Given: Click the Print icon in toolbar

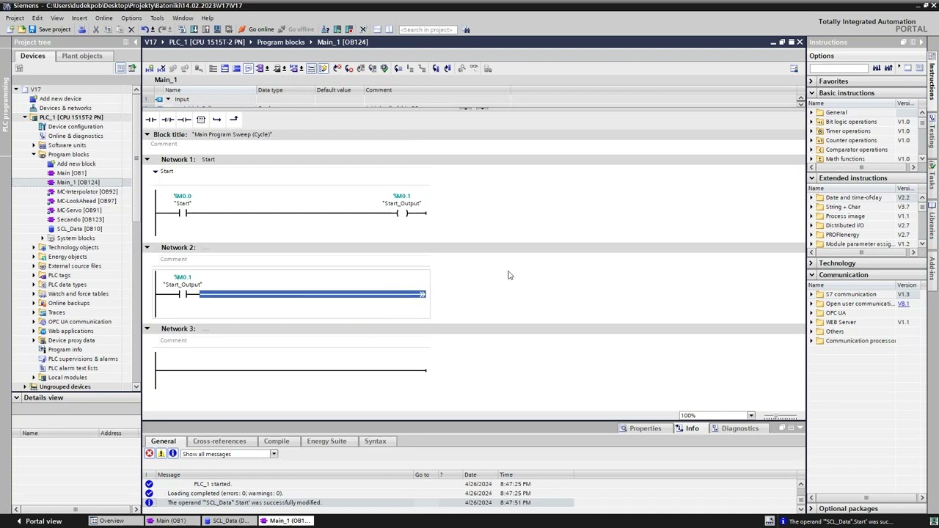Looking at the screenshot, I should point(82,29).
